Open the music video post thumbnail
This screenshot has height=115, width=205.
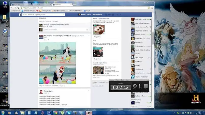57,63
